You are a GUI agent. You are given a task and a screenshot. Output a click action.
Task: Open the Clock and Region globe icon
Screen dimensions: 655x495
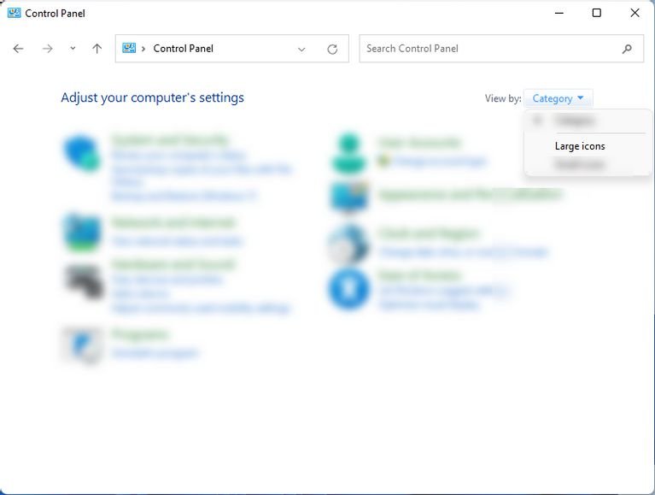348,245
